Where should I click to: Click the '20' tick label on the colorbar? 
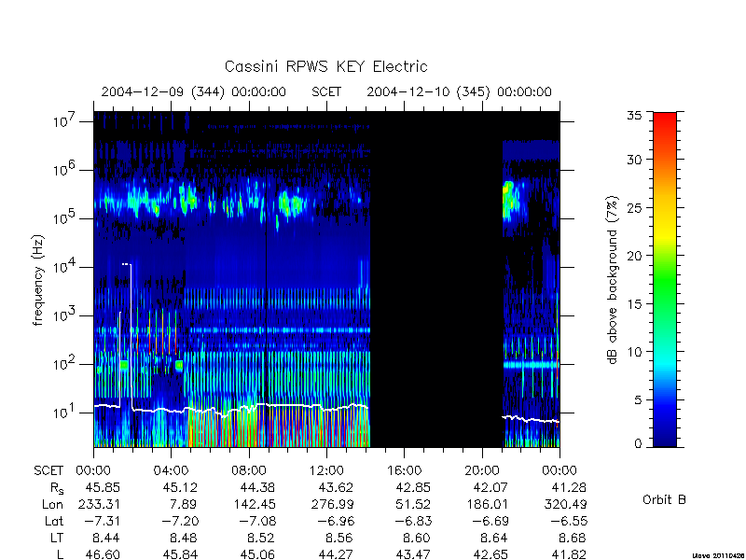tap(634, 255)
